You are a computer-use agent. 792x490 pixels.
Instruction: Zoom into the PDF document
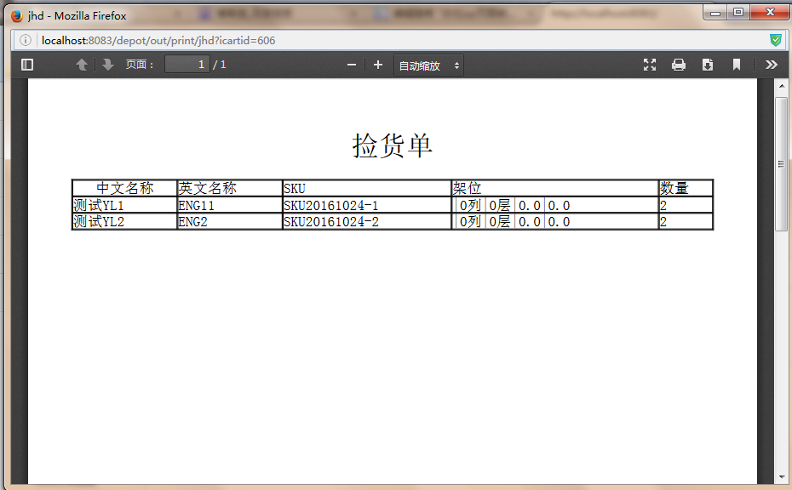point(377,64)
